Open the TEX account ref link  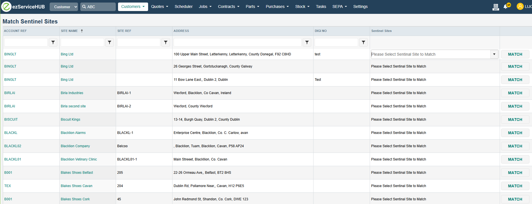(x=8, y=186)
